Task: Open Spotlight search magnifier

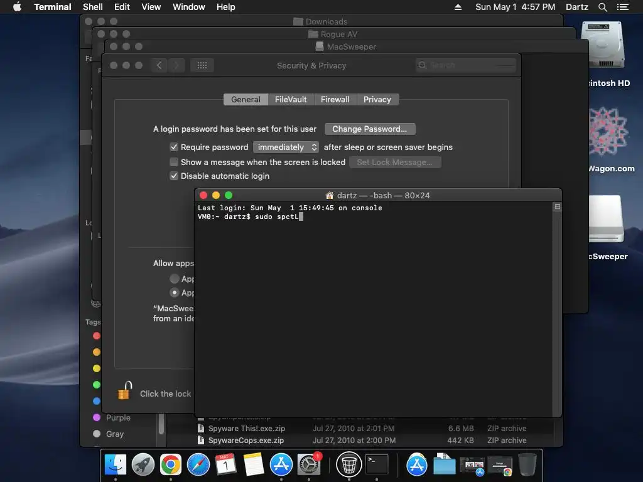Action: [602, 7]
